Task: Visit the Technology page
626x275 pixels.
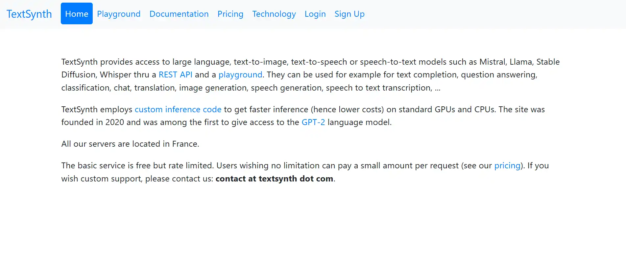Action: pyautogui.click(x=274, y=14)
